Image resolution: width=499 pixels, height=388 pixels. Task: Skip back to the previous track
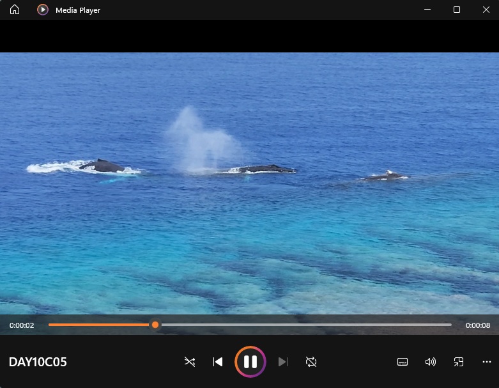point(218,362)
